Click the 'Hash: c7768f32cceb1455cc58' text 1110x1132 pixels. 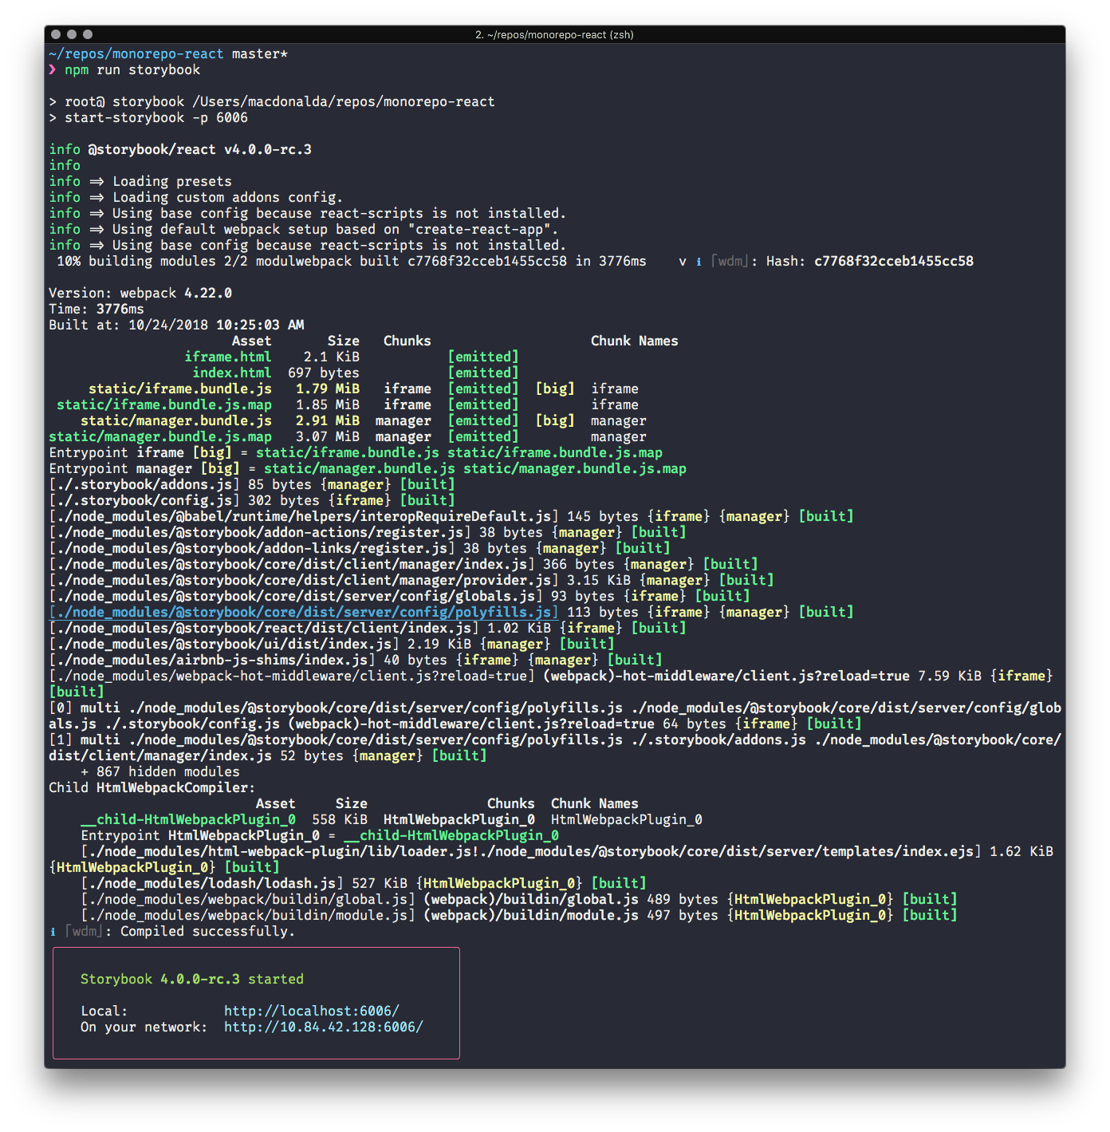[x=870, y=261]
